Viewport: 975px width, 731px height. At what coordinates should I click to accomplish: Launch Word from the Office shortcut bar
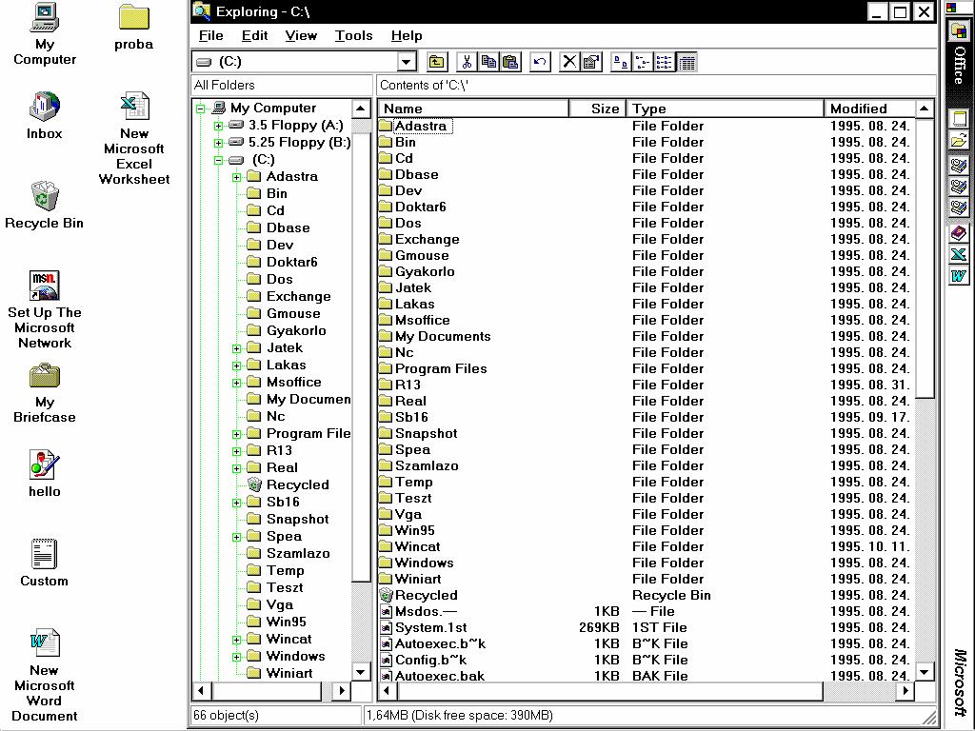pyautogui.click(x=959, y=275)
